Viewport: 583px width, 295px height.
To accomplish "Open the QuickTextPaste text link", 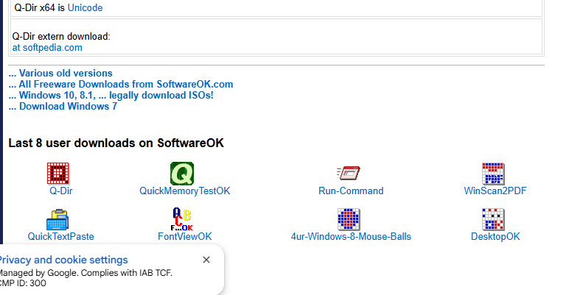I will pyautogui.click(x=61, y=236).
